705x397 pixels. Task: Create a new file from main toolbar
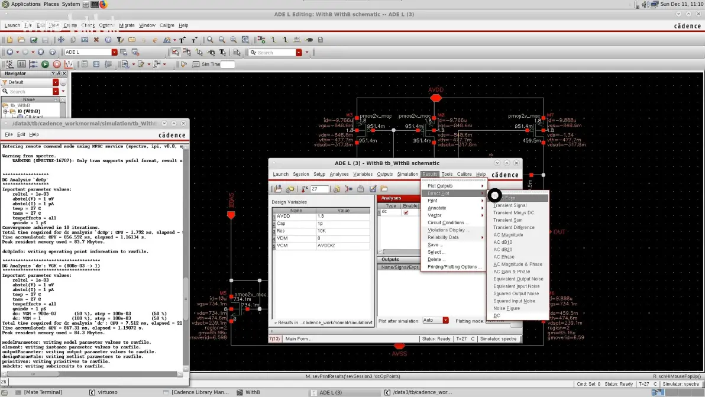pyautogui.click(x=9, y=40)
